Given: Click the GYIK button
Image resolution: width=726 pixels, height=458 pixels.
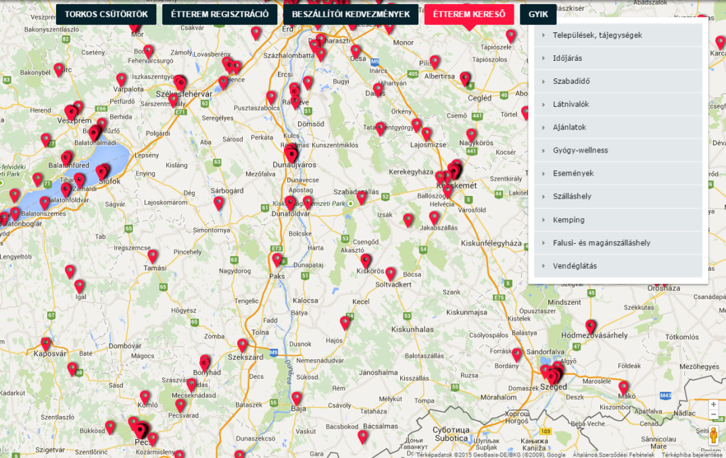Looking at the screenshot, I should 538,14.
